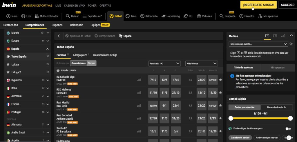Open statistics icon for Sevilla FC match
This screenshot has height=142, width=297.
pyautogui.click(x=139, y=131)
